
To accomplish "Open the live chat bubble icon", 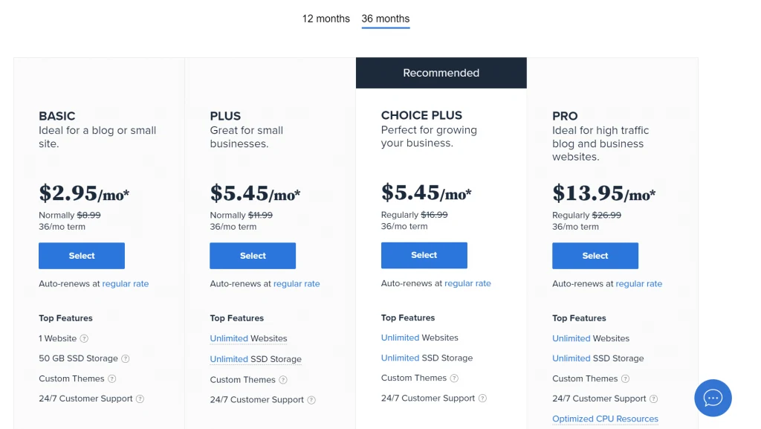I will pos(713,398).
